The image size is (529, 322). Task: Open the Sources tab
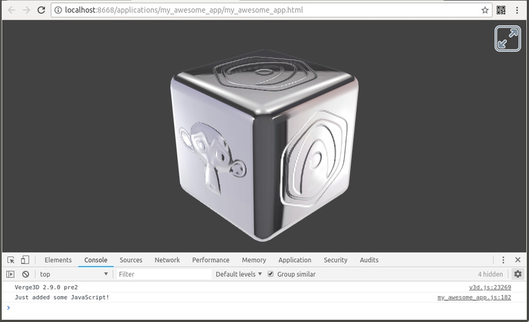coord(130,260)
